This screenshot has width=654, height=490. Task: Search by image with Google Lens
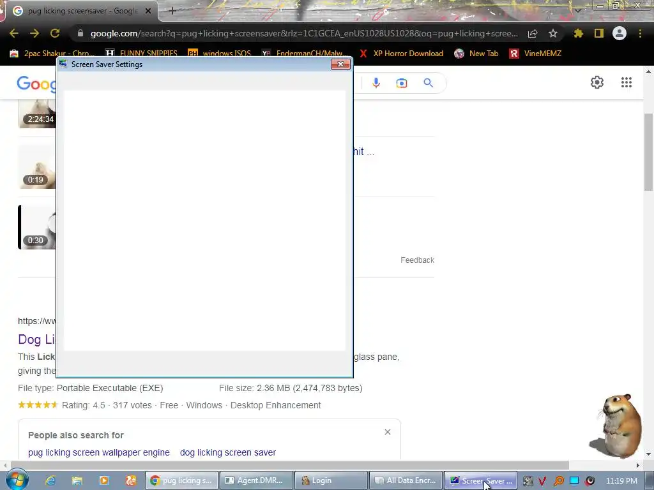402,83
